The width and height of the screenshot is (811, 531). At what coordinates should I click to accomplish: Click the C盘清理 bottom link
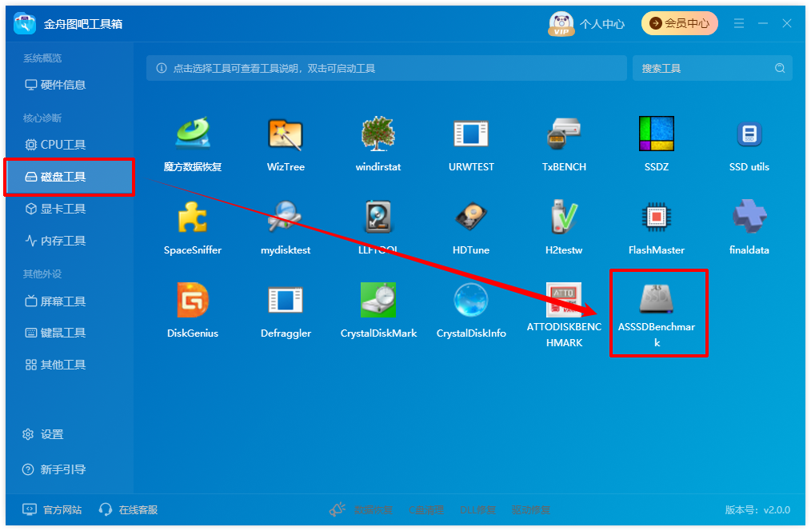426,510
